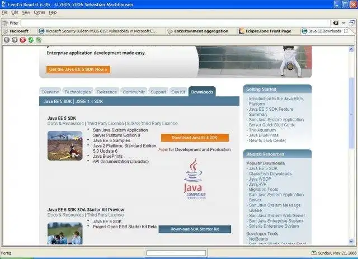Open Docs & Resources under SOA Starter Kit Preview
This screenshot has height=259, width=358.
[x=65, y=215]
